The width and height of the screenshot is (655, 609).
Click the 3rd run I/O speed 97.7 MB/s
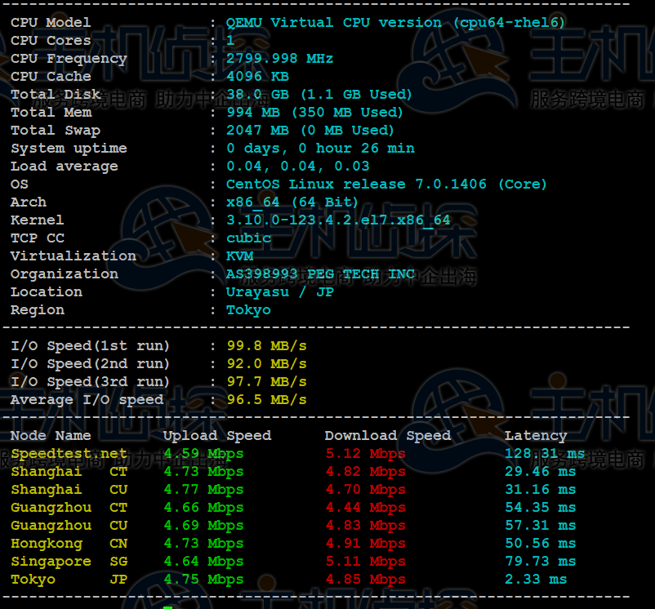click(x=266, y=381)
